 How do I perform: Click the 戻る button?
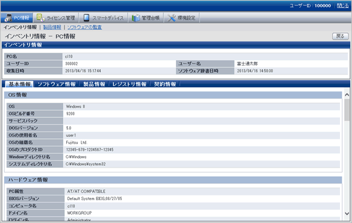341,36
